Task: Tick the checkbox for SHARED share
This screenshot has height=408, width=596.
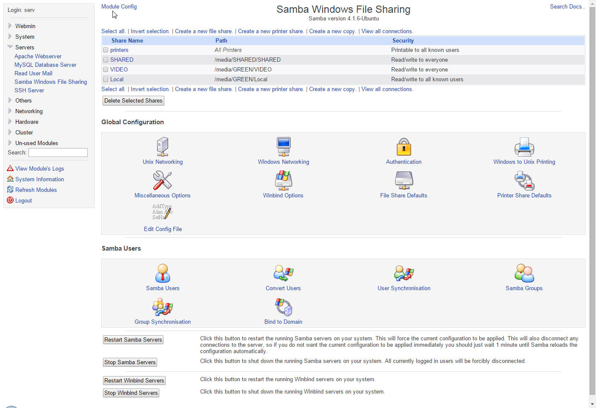Action: coord(106,60)
